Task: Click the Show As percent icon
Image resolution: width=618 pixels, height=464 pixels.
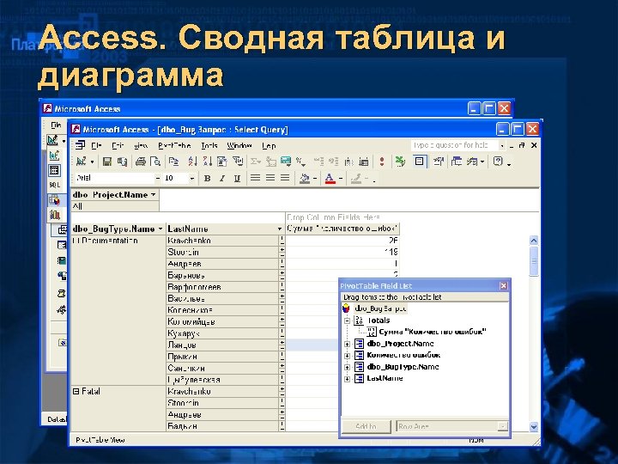Action: 300,162
